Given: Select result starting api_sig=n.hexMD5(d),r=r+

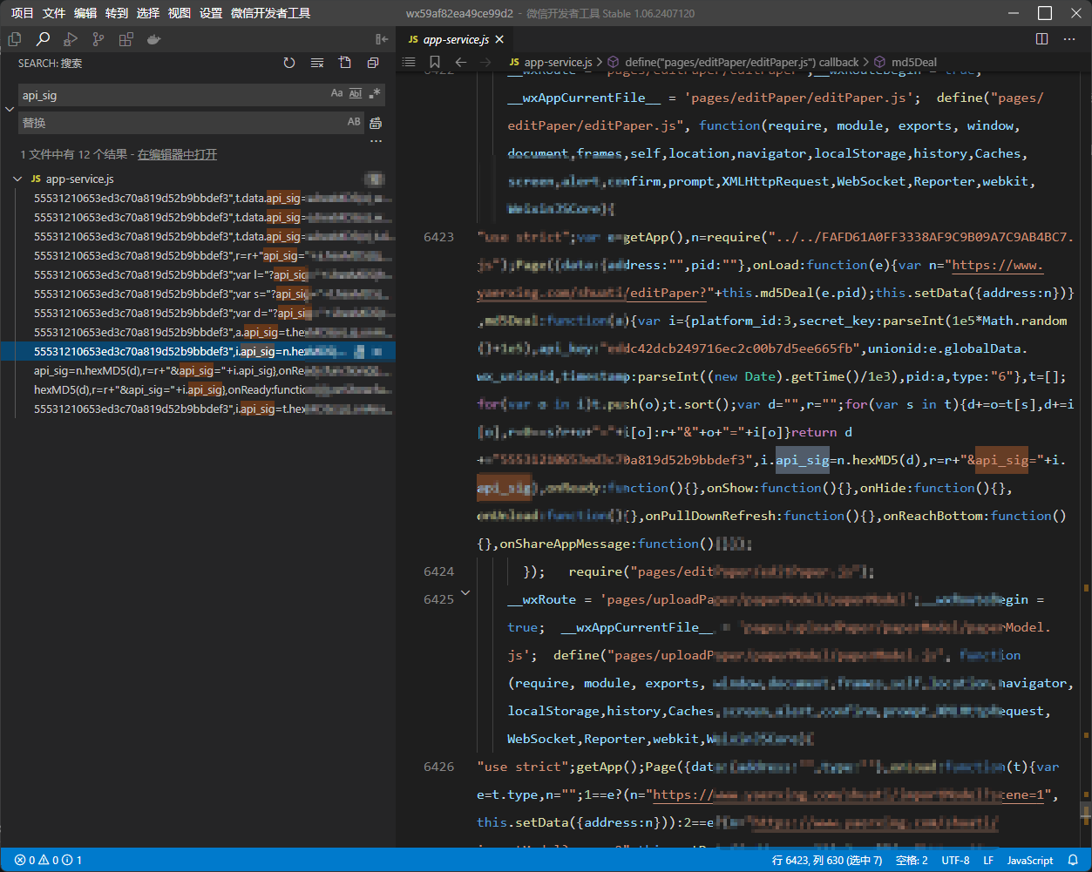Looking at the screenshot, I should [x=198, y=370].
